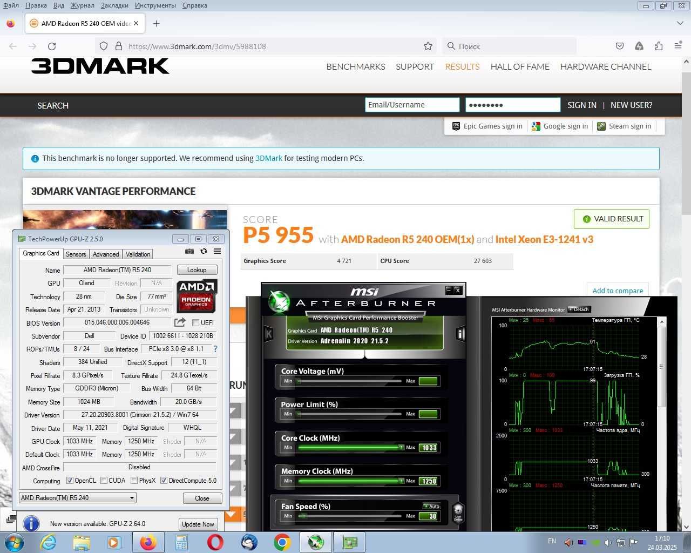Toggle the OpenCL checkbox
The width and height of the screenshot is (691, 553).
click(x=70, y=481)
